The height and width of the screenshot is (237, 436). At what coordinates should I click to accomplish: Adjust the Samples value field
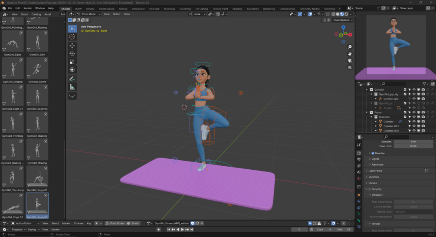413,142
